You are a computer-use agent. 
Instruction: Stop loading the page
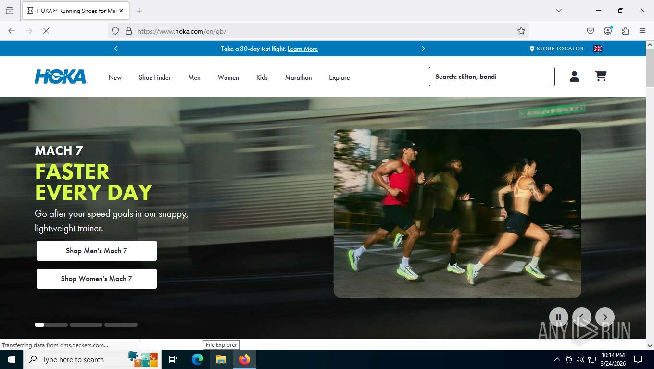[x=46, y=31]
